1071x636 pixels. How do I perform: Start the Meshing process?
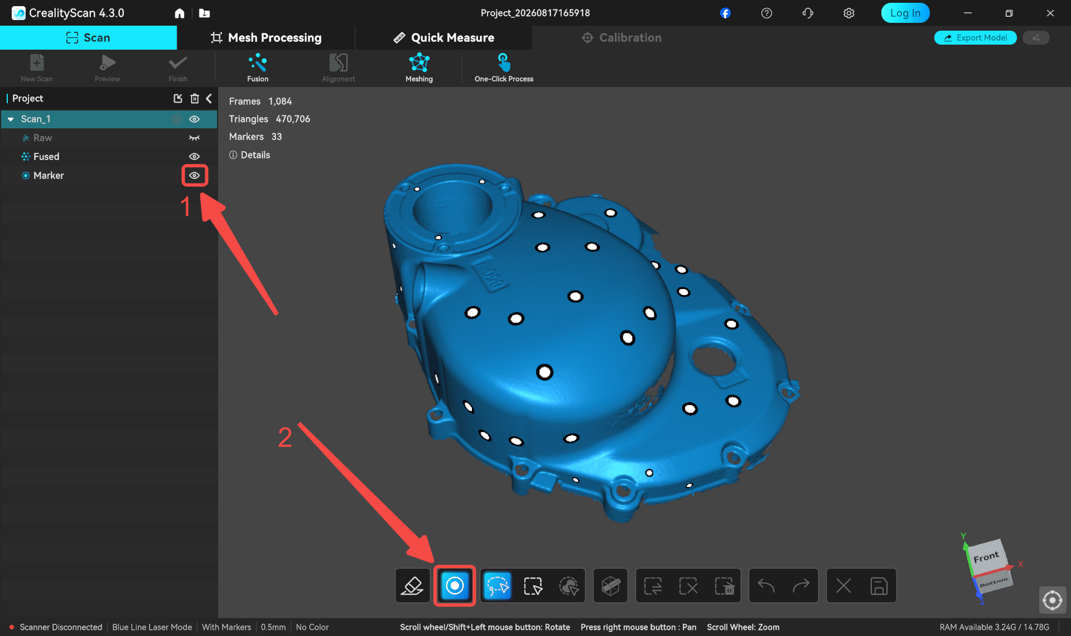tap(419, 68)
